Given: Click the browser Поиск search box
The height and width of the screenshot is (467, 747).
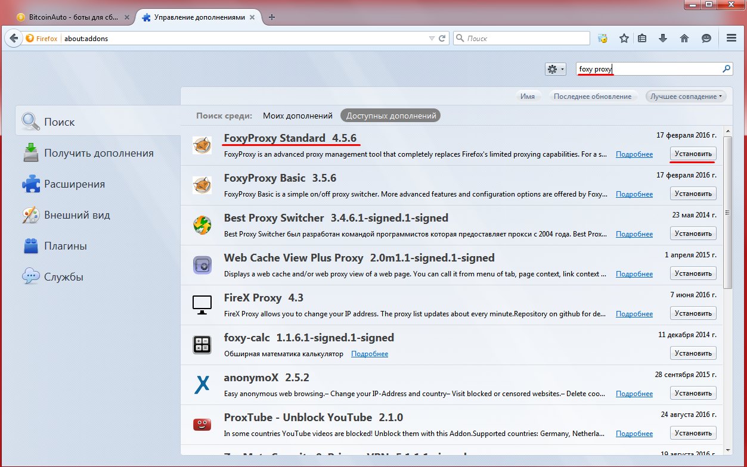Looking at the screenshot, I should tap(522, 38).
